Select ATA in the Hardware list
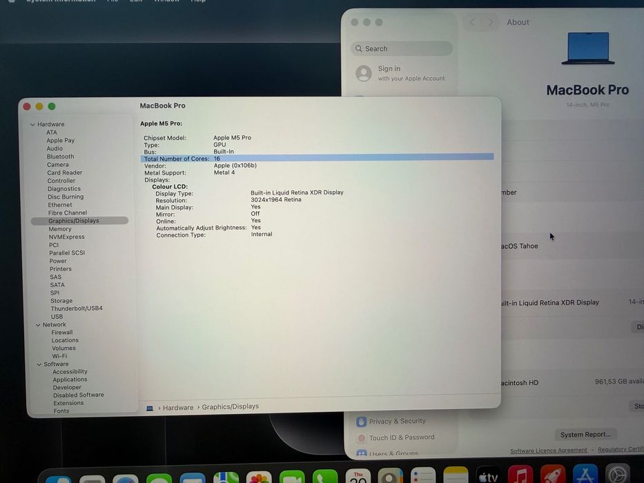The image size is (644, 483). tap(52, 132)
